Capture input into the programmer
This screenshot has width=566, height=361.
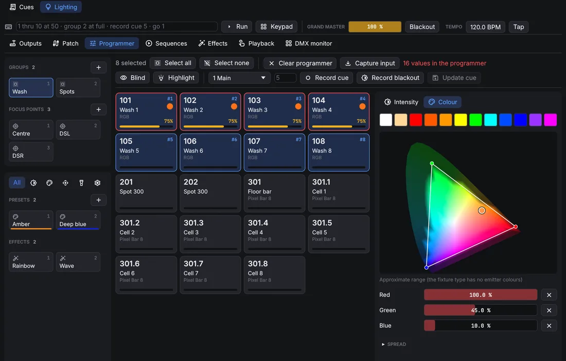pos(369,63)
